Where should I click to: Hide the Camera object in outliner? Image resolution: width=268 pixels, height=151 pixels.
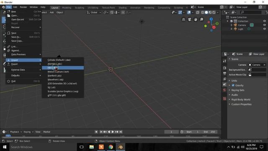(264, 25)
